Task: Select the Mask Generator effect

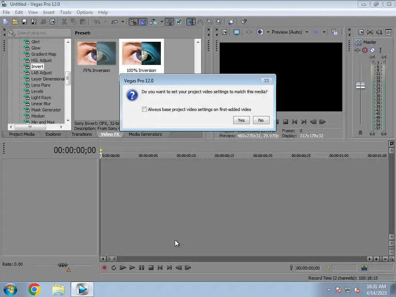Action: coord(46,110)
